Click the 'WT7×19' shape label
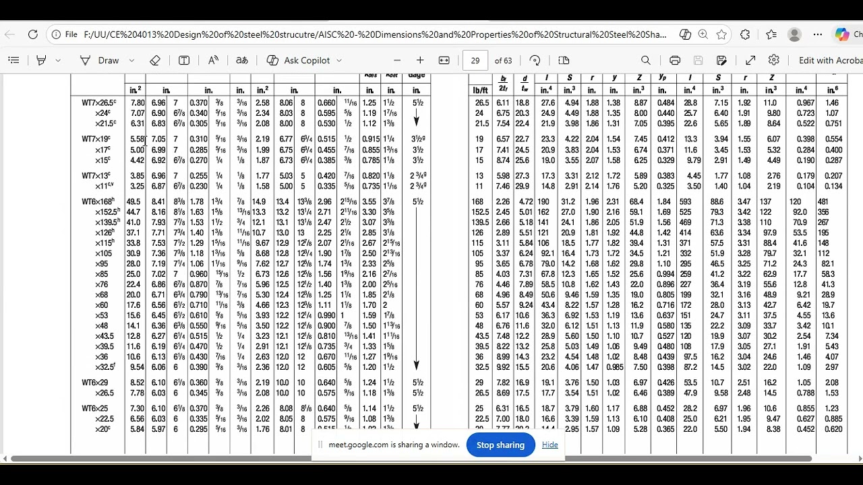863x485 pixels. tap(97, 139)
